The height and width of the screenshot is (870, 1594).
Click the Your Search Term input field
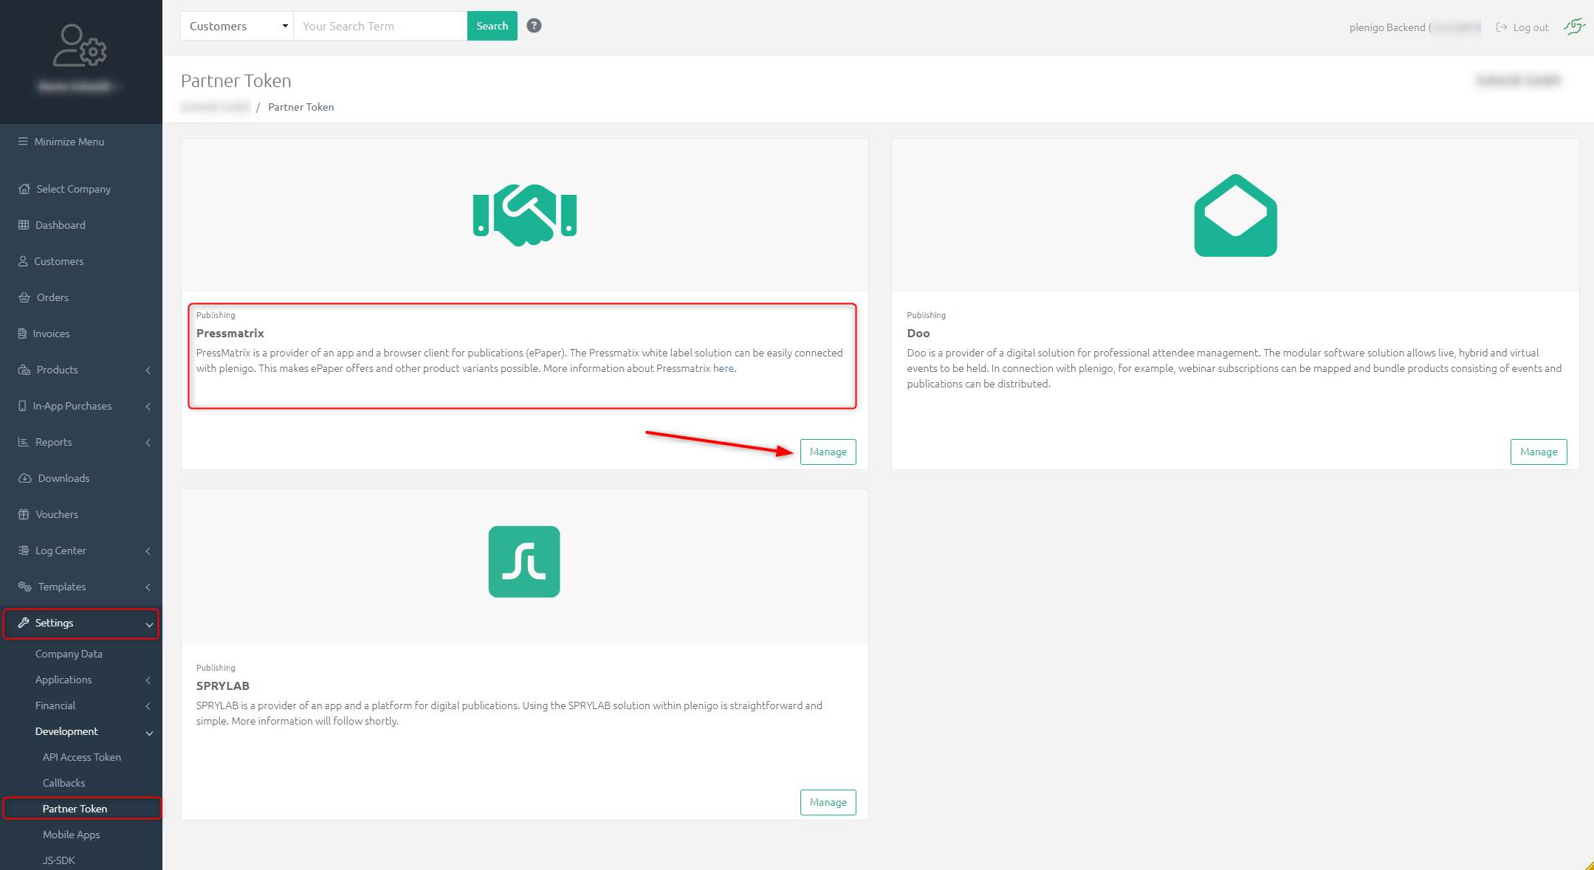click(x=380, y=26)
